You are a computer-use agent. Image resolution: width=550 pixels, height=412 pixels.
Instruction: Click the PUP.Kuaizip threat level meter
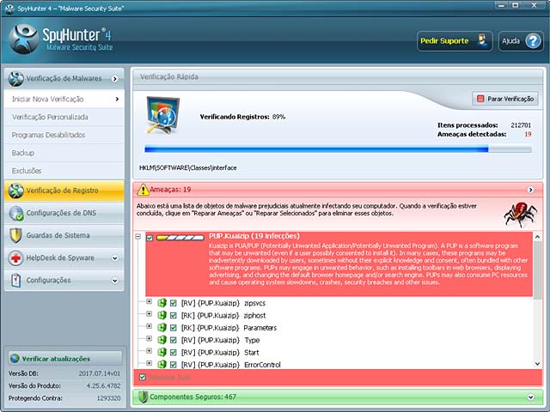(180, 238)
